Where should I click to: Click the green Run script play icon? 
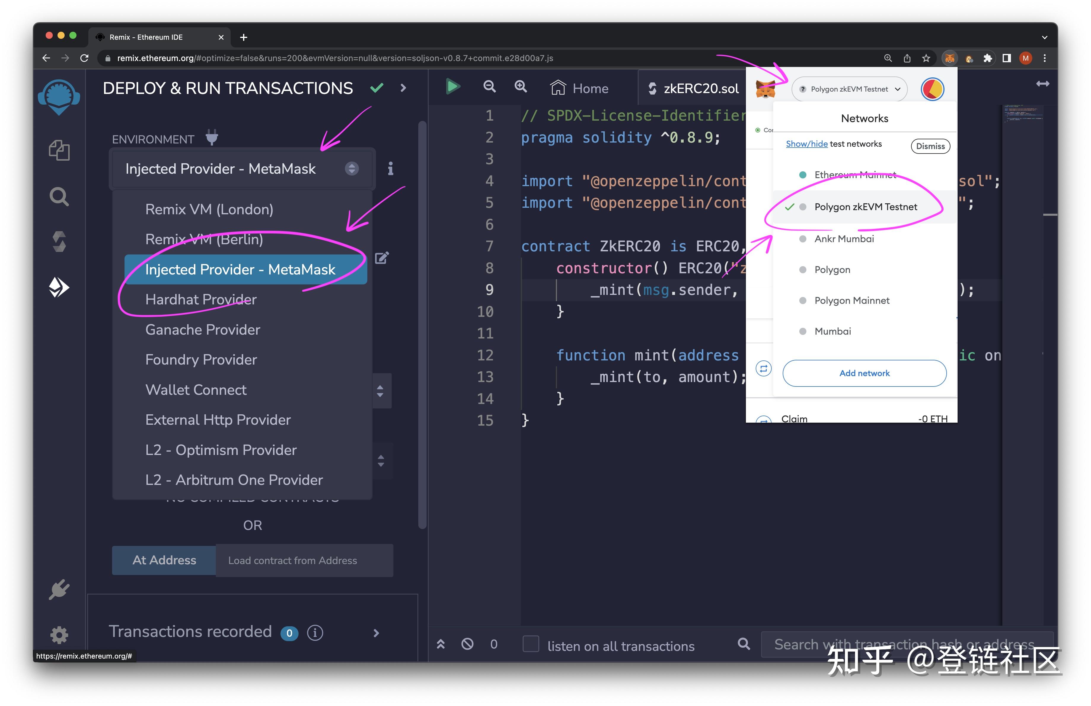click(x=453, y=87)
